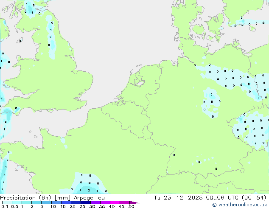Screen dimensions: 269x208
Task: Click the "50" legend scale label
Action: click(131, 206)
